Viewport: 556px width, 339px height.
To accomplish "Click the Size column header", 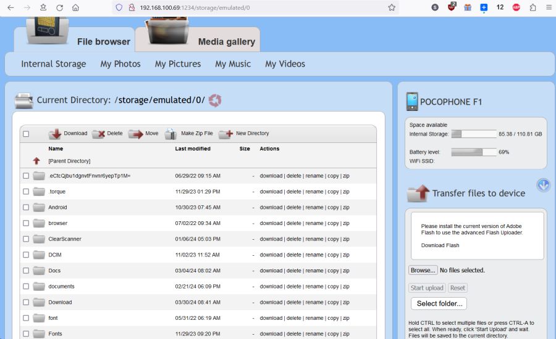I will (245, 149).
